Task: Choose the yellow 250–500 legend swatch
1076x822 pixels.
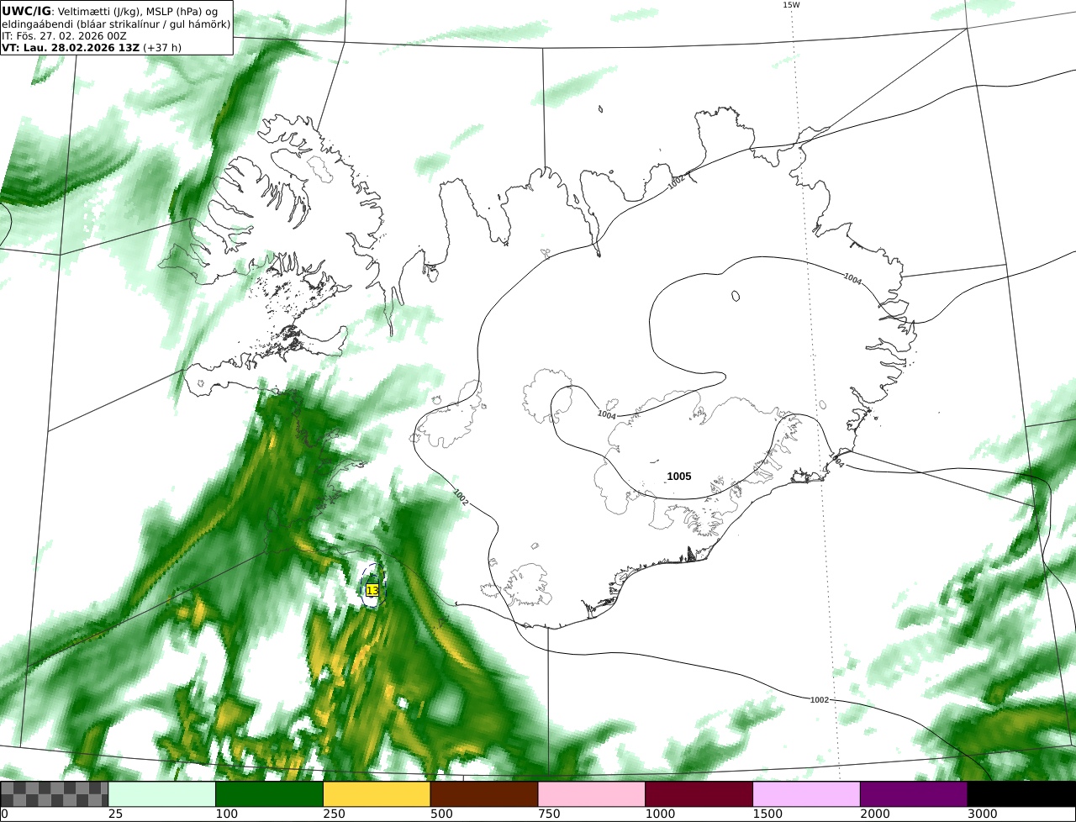Action: coord(377,794)
